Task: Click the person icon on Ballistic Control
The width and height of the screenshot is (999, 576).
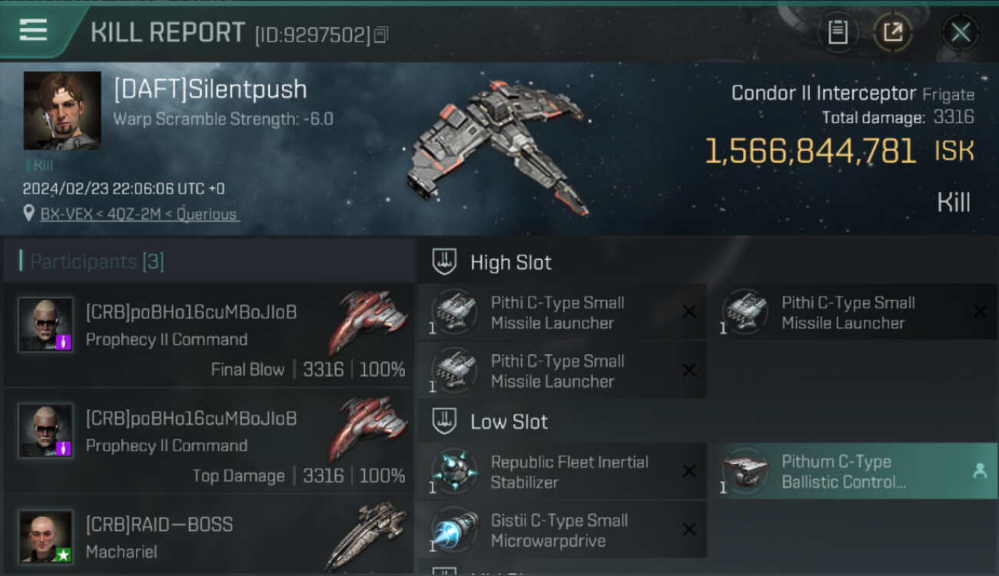Action: (x=980, y=472)
